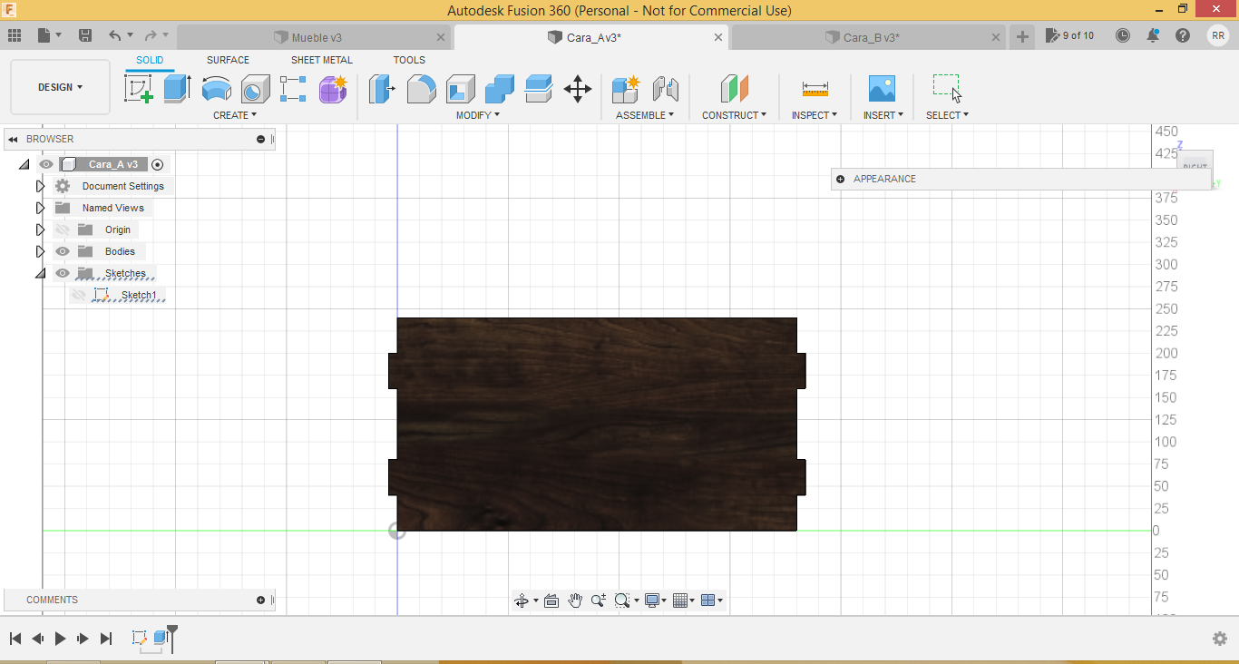Expand the Document Settings tree node

40,186
